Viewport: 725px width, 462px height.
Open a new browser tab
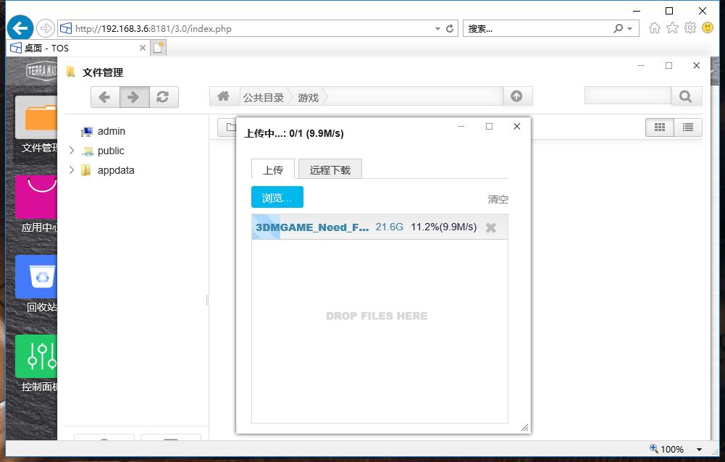(x=158, y=48)
